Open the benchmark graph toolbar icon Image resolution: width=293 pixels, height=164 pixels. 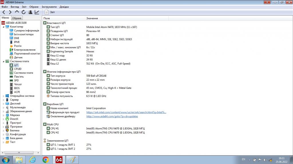point(37,12)
